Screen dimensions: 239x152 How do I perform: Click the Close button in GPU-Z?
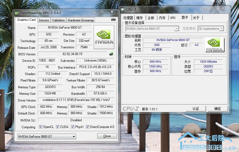pos(107,136)
